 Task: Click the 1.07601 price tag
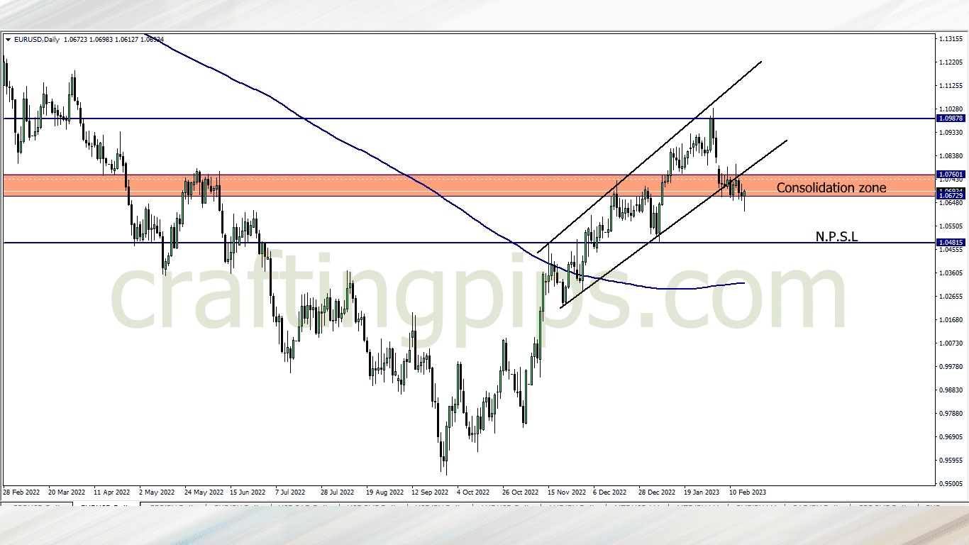[x=951, y=174]
